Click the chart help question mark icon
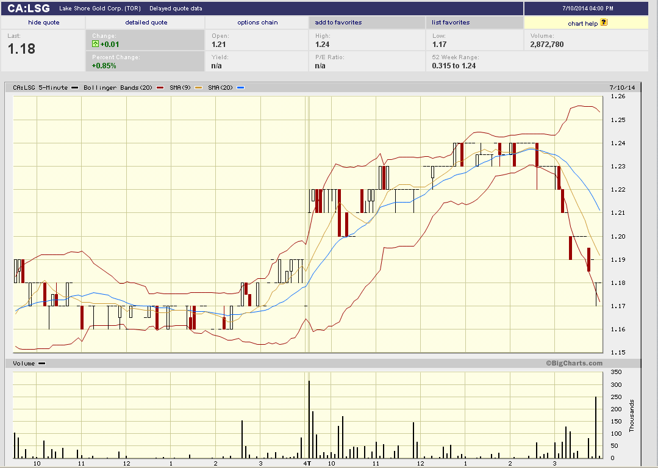658x468 pixels. pyautogui.click(x=604, y=22)
